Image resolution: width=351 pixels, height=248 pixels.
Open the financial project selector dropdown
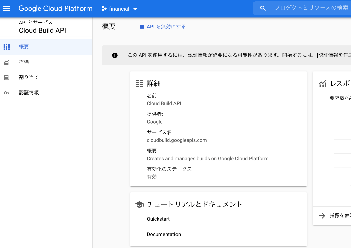[119, 9]
